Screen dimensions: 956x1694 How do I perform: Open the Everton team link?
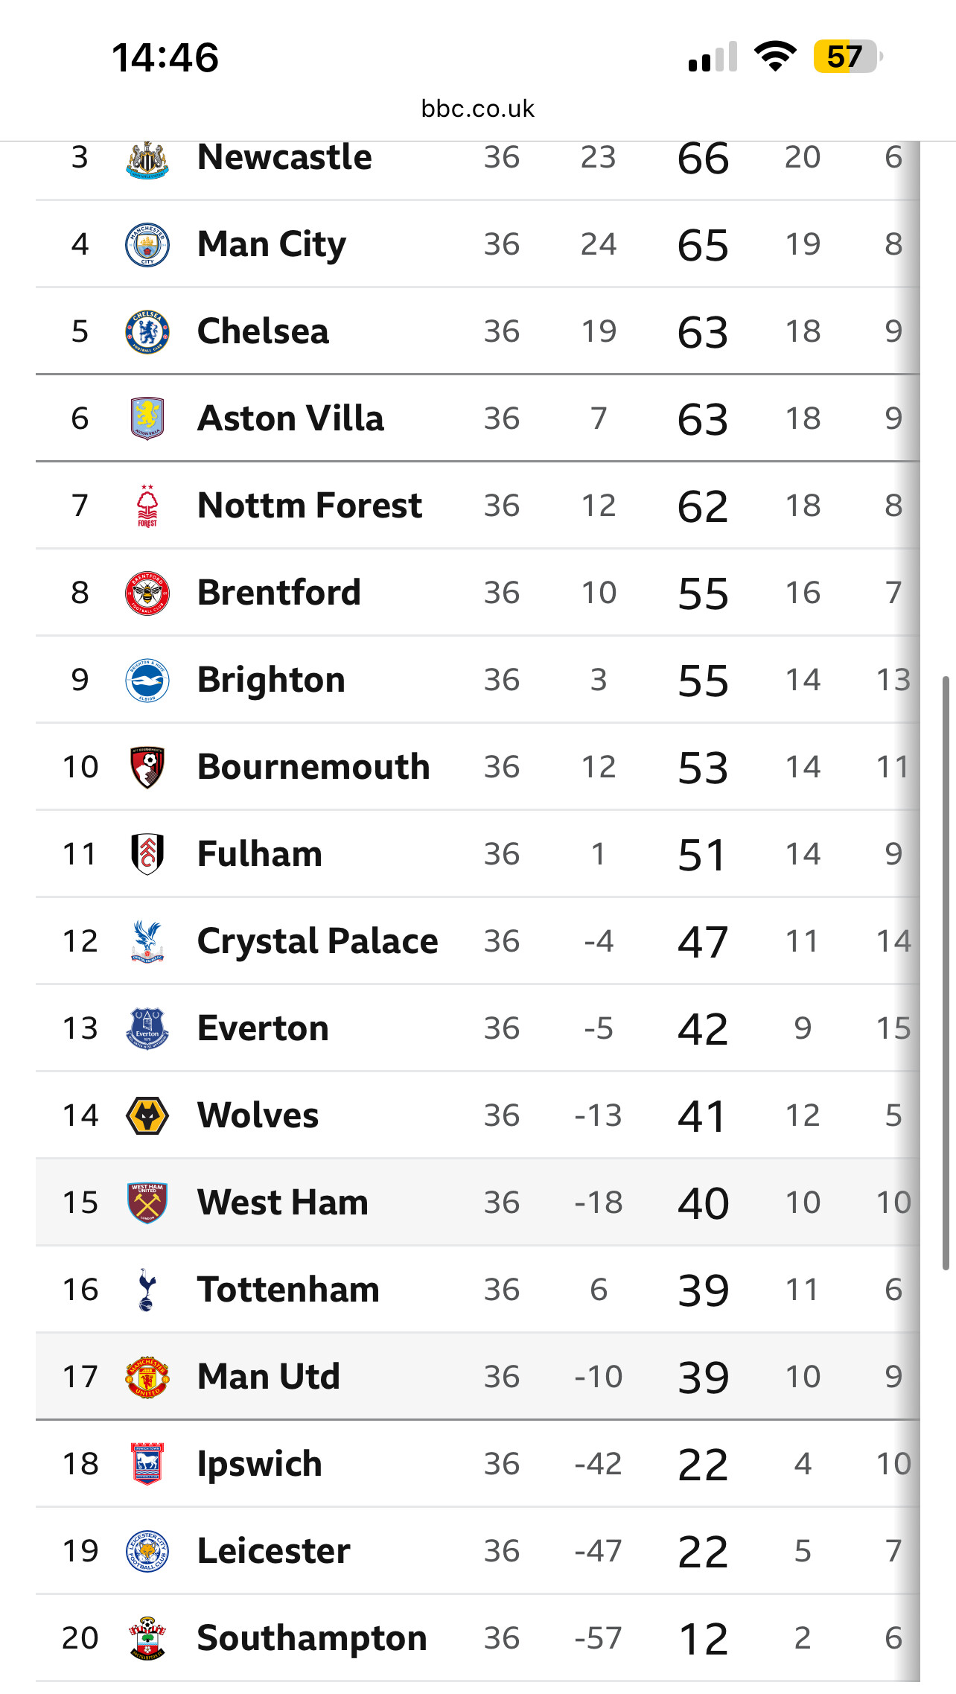[x=263, y=1028]
